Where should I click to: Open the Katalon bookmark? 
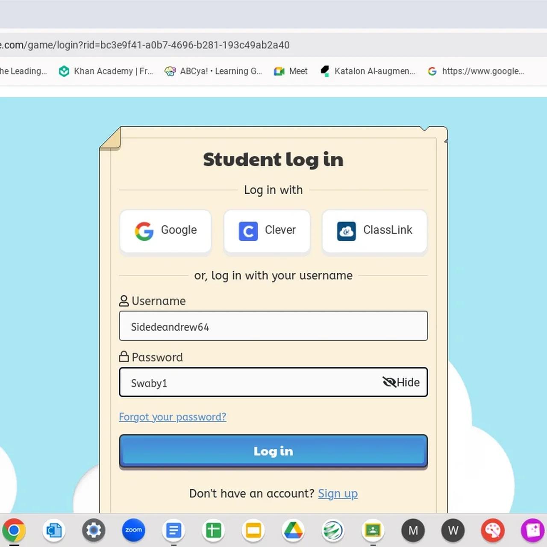(368, 71)
